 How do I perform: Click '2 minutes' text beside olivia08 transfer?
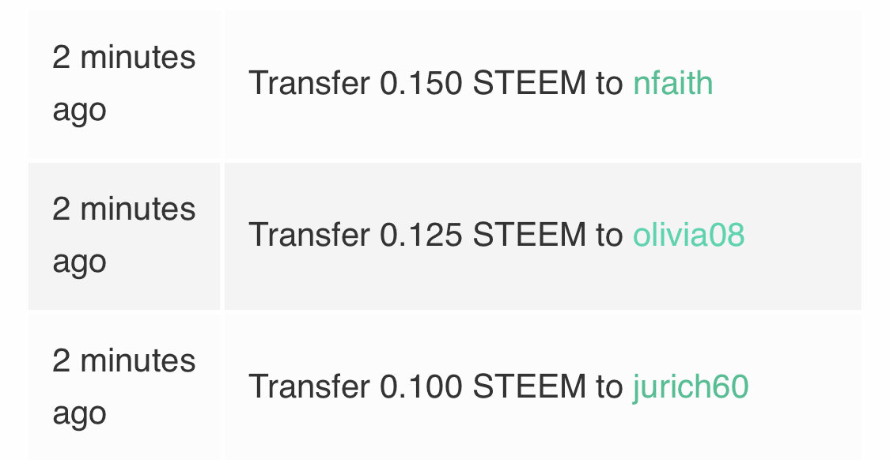[123, 209]
